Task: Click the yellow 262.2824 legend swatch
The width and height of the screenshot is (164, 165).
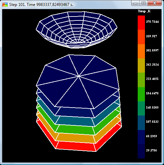Action: click(x=141, y=66)
